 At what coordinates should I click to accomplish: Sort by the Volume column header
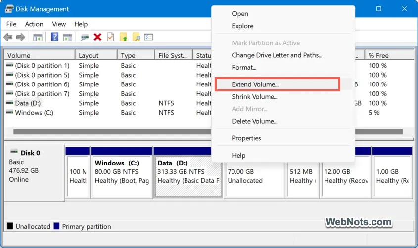pos(40,55)
